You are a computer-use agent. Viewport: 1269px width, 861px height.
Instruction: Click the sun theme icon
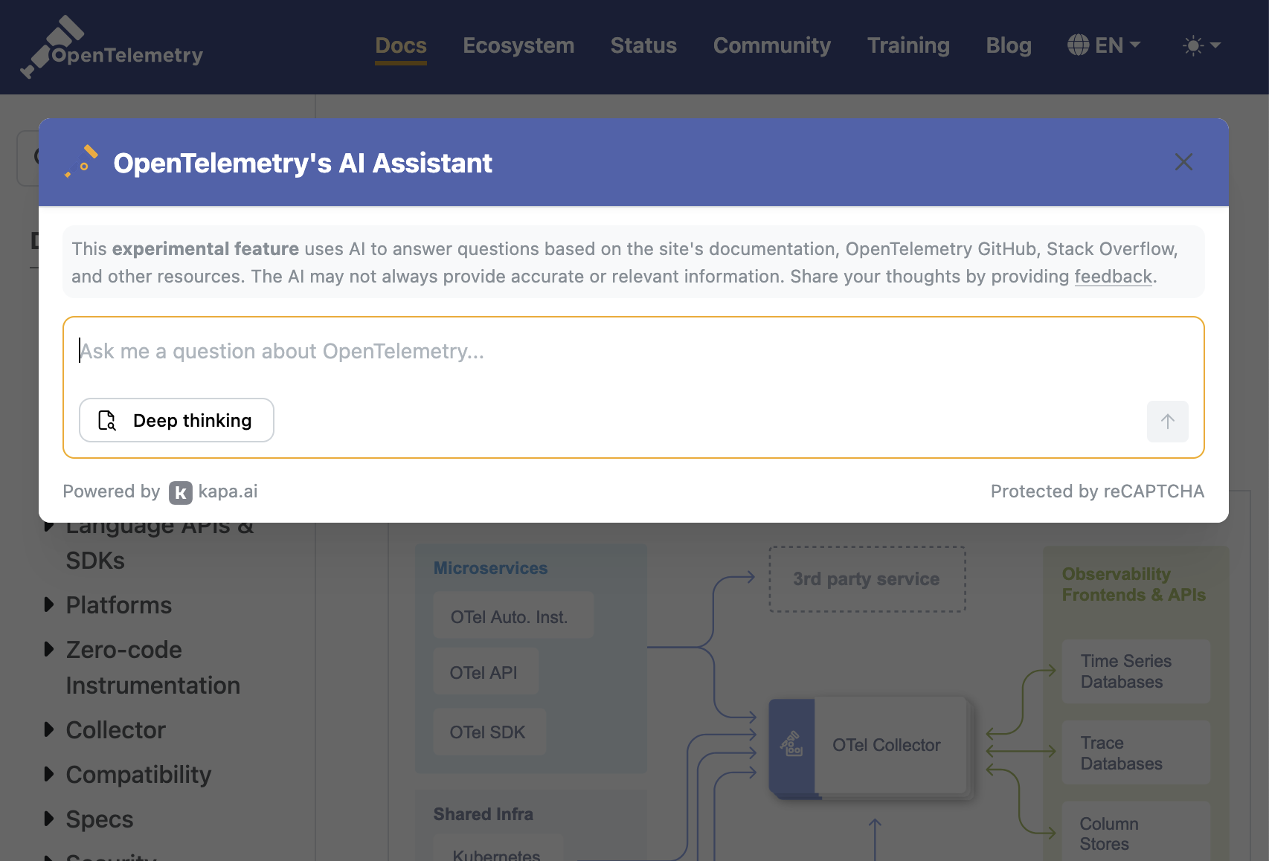1192,45
